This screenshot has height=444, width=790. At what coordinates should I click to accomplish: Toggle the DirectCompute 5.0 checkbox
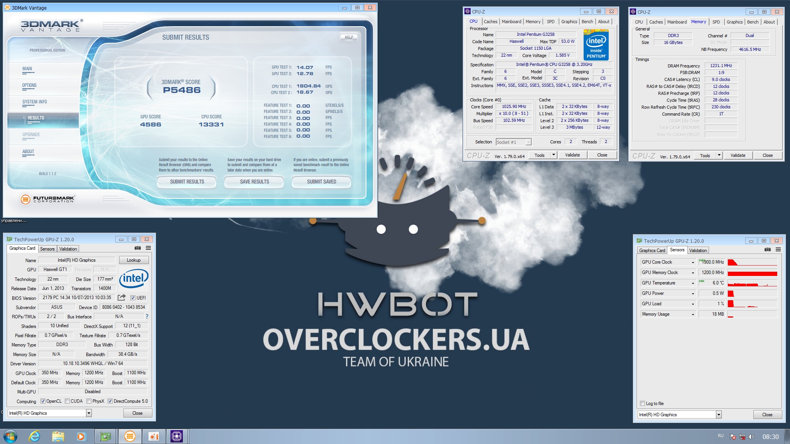click(x=110, y=401)
